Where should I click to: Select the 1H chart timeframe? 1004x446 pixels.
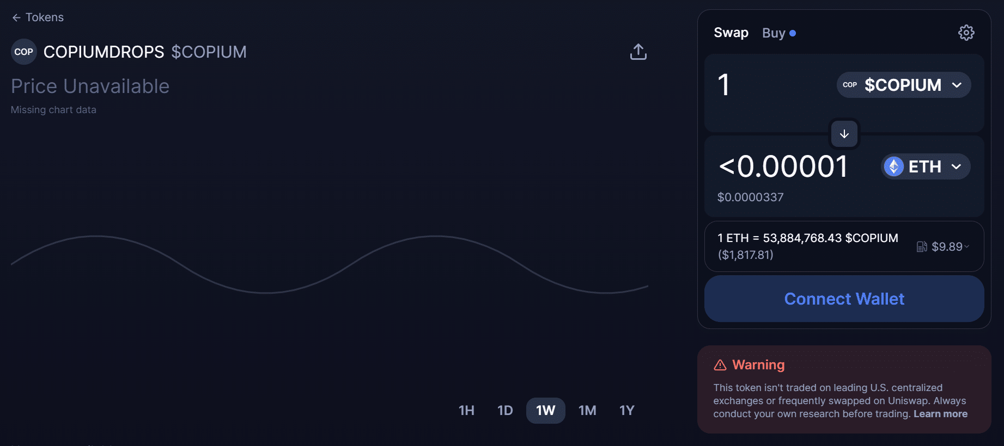466,411
